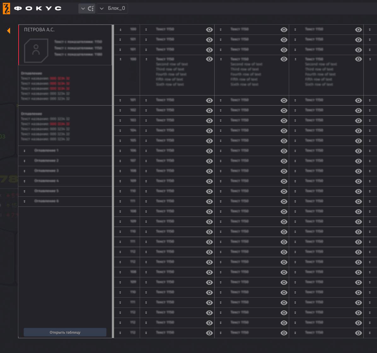Expand row 105 using the chevron beside its number
377x353 pixels.
tap(120, 141)
